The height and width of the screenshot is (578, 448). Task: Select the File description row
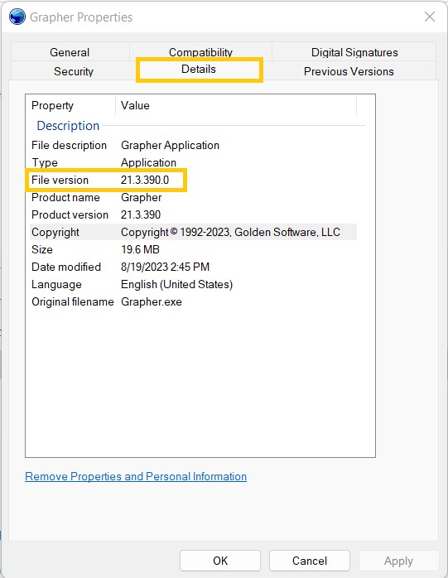(x=193, y=145)
